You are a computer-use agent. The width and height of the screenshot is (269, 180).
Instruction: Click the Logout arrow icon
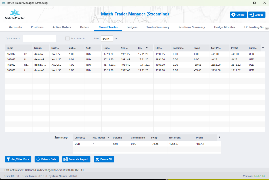251,15
